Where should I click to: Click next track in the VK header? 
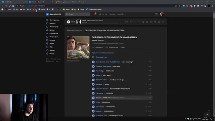pyautogui.click(x=106, y=14)
